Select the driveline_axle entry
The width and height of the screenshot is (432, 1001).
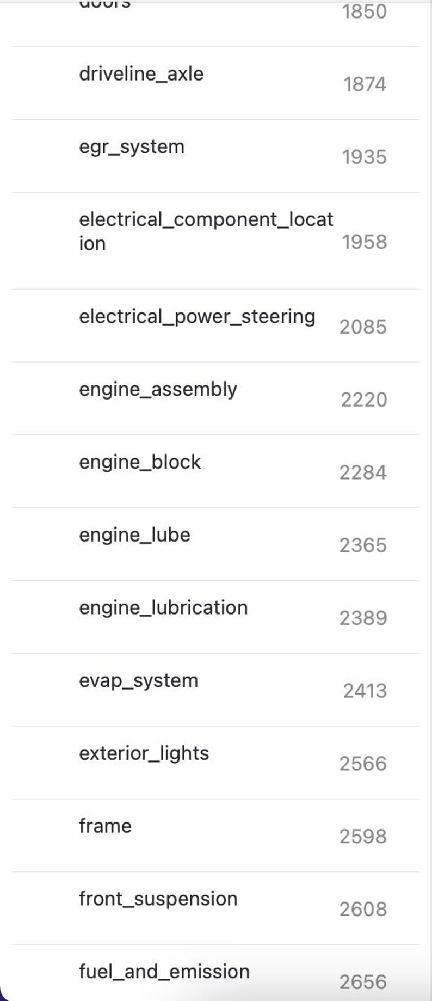pyautogui.click(x=141, y=74)
